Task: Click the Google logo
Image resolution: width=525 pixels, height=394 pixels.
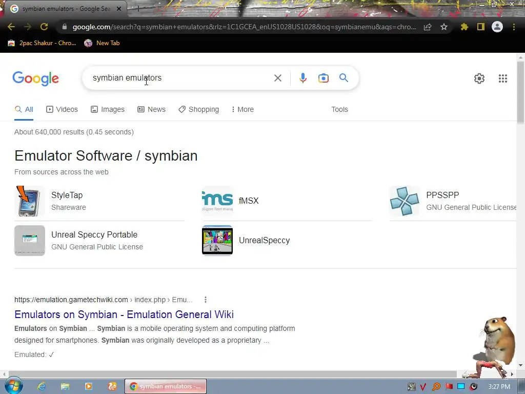Action: tap(35, 78)
